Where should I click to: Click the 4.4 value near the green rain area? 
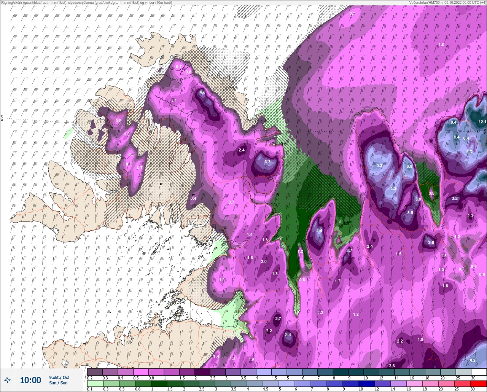320,231
